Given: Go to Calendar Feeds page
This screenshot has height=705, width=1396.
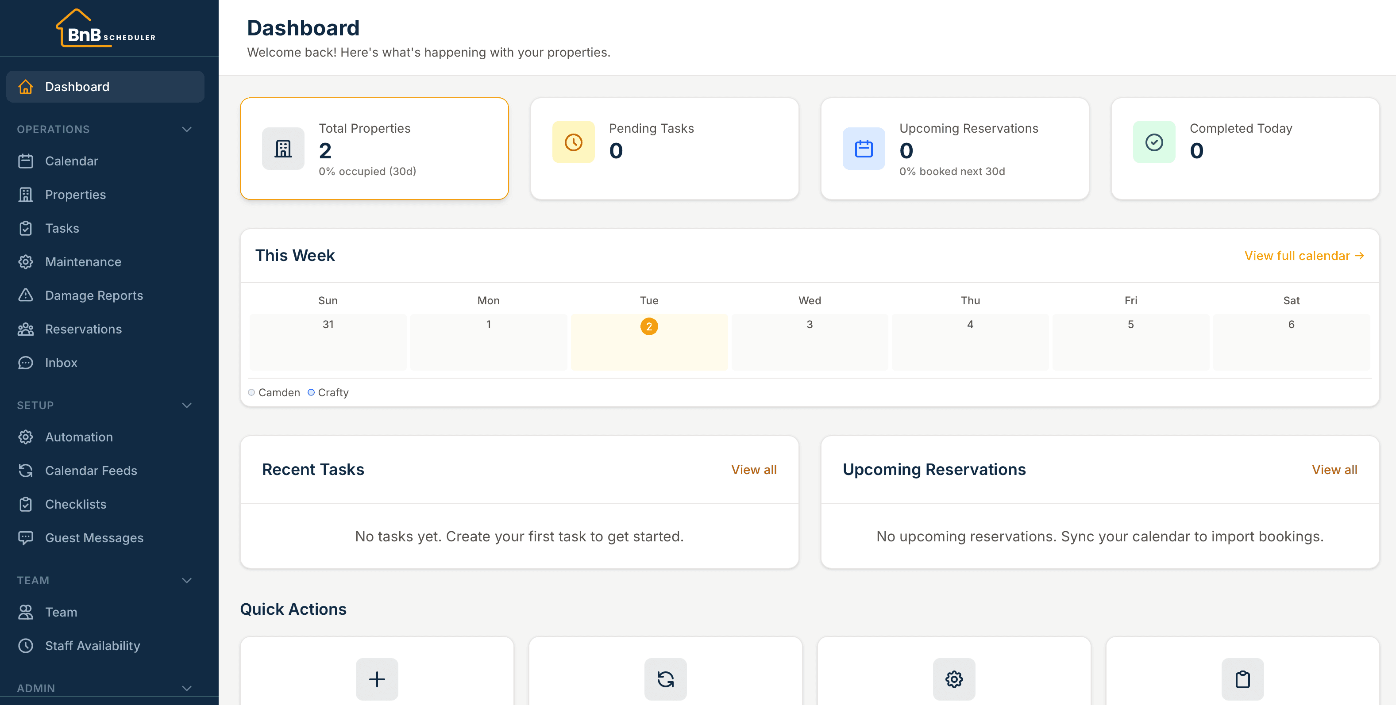Looking at the screenshot, I should (105, 471).
